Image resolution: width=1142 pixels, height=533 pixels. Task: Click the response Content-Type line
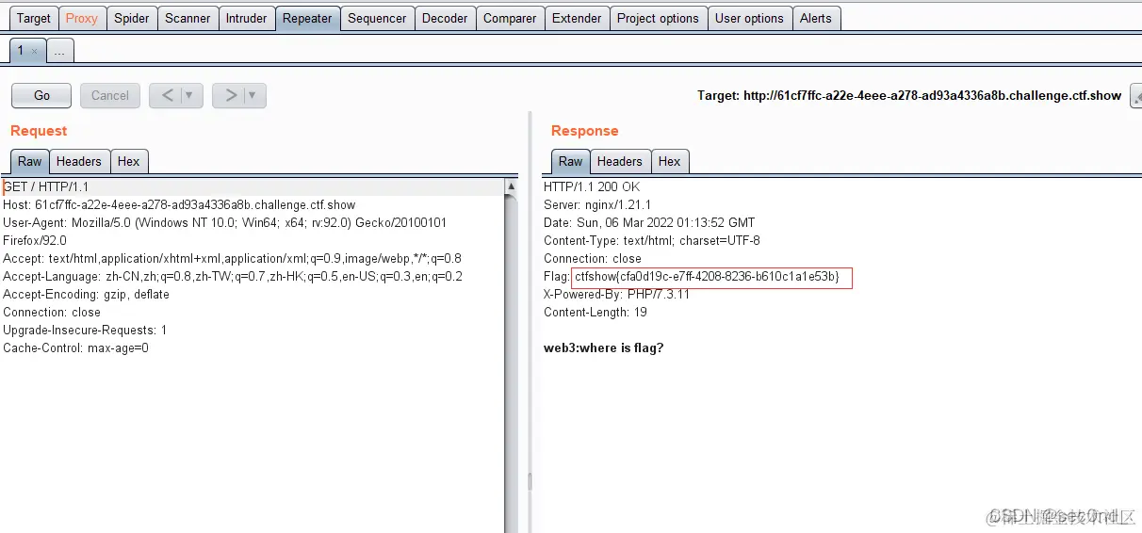point(652,240)
